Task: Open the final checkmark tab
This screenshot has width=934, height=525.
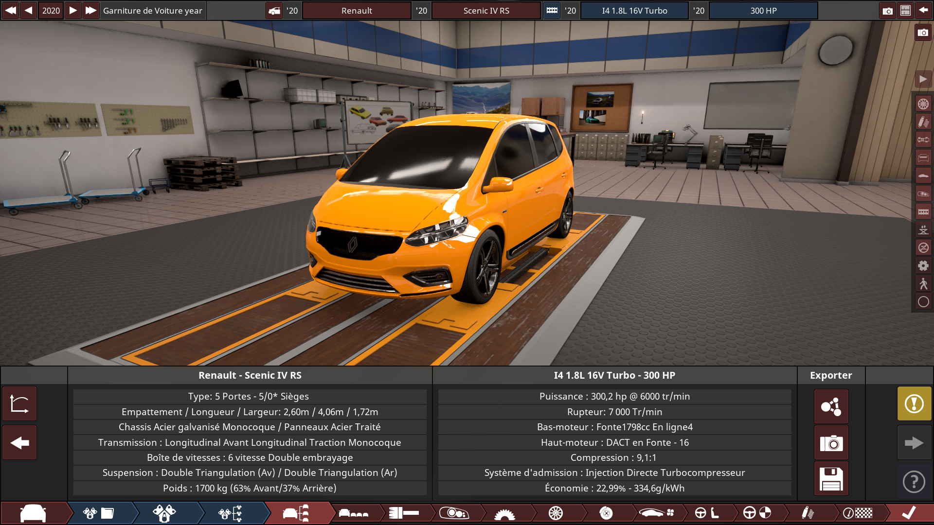Action: click(x=909, y=513)
